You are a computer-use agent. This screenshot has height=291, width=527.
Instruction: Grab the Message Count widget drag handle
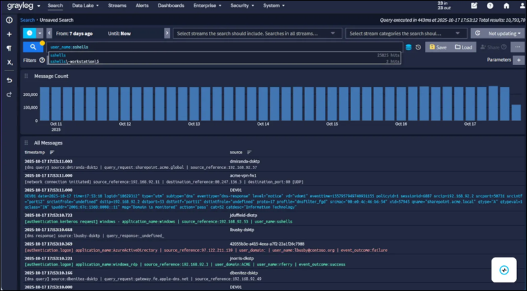tap(26, 76)
